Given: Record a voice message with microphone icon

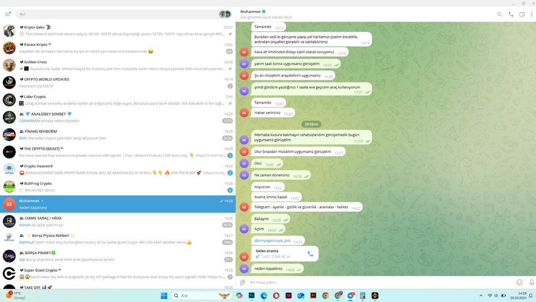Looking at the screenshot, I should (532, 282).
